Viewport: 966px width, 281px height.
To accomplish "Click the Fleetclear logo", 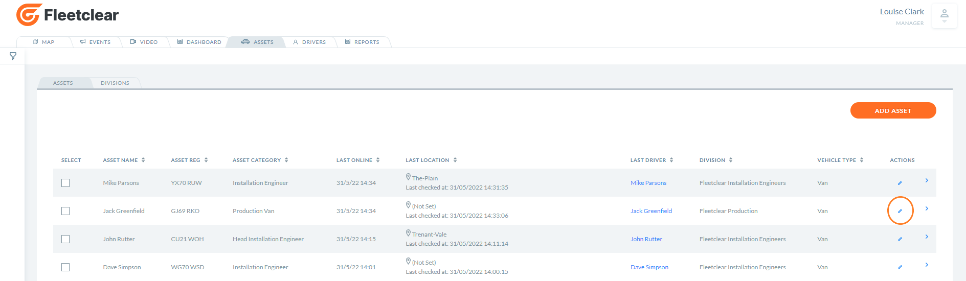I will click(67, 15).
